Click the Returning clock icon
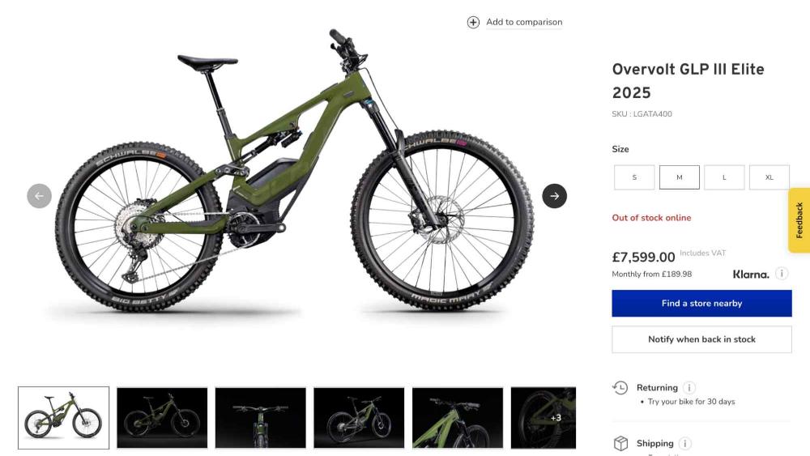The width and height of the screenshot is (810, 456). [620, 387]
